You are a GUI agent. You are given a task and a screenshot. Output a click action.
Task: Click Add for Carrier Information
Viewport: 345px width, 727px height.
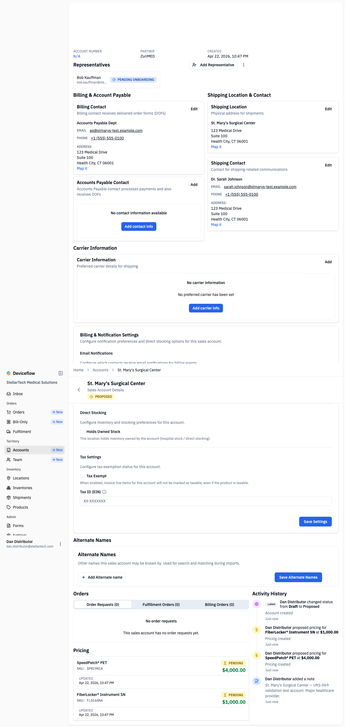click(x=328, y=262)
